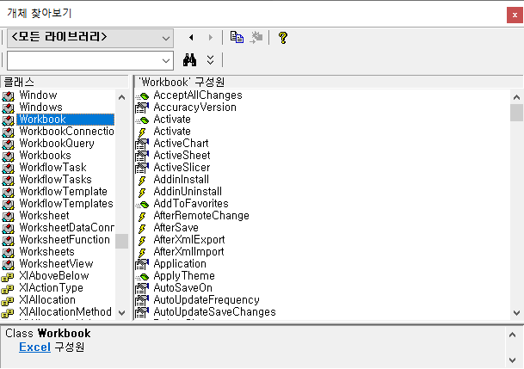Select the Worksheet class

click(x=44, y=215)
